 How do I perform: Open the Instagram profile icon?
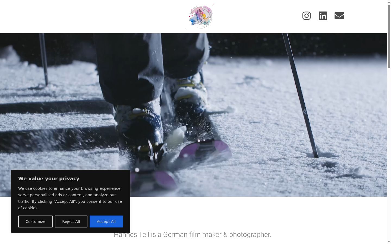(307, 16)
